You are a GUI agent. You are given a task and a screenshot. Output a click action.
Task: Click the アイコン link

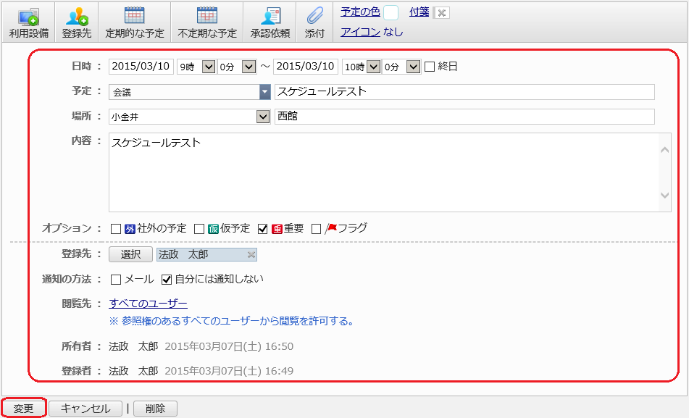click(360, 32)
